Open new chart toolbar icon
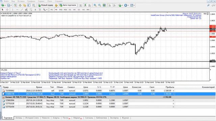 pos(2,5)
